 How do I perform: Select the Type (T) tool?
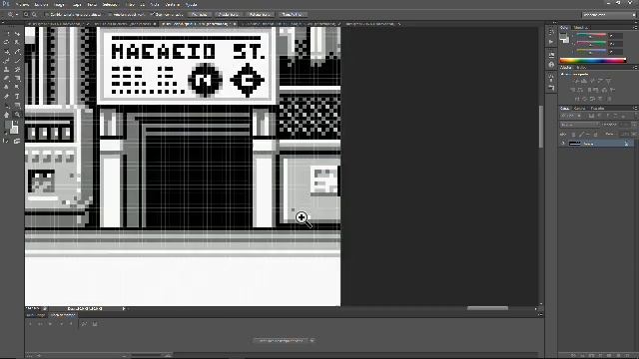pos(17,97)
